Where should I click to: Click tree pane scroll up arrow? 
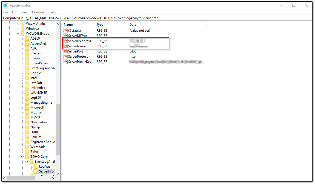point(58,24)
